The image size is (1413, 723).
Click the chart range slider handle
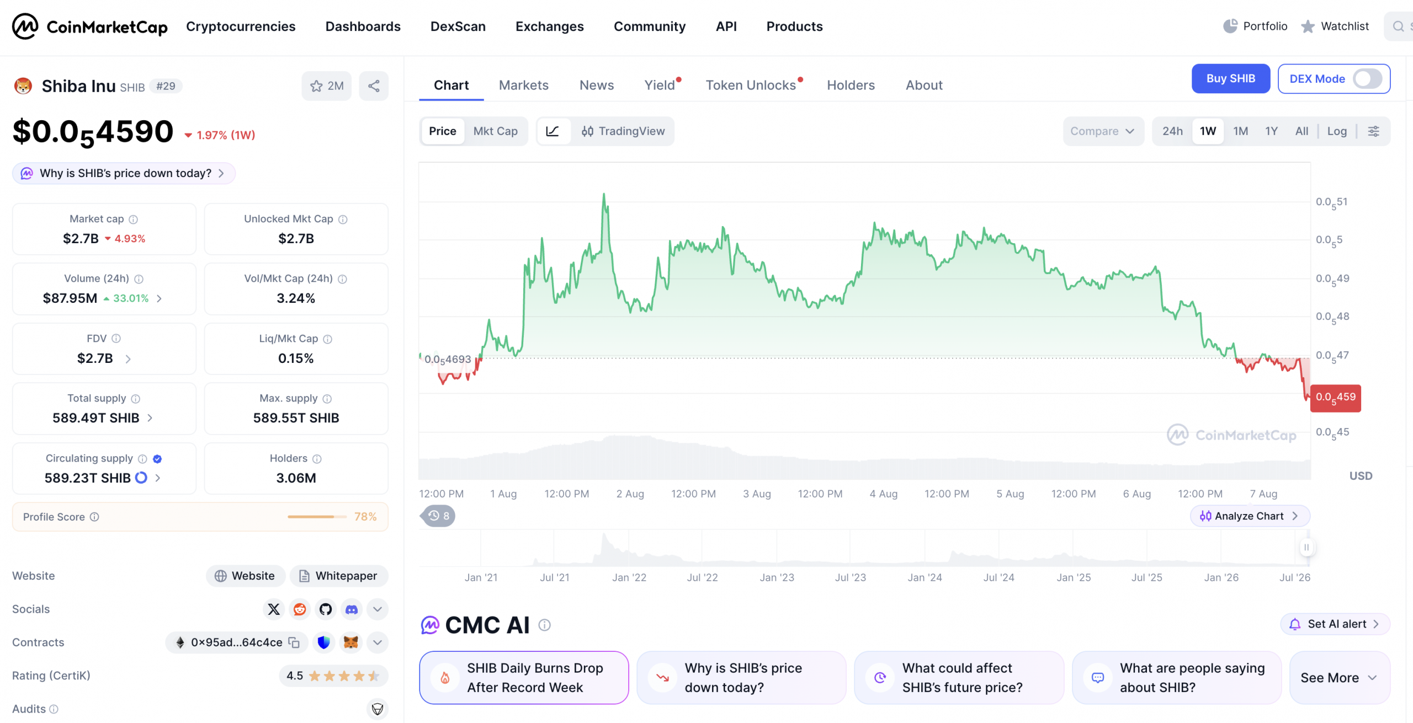(x=1306, y=548)
